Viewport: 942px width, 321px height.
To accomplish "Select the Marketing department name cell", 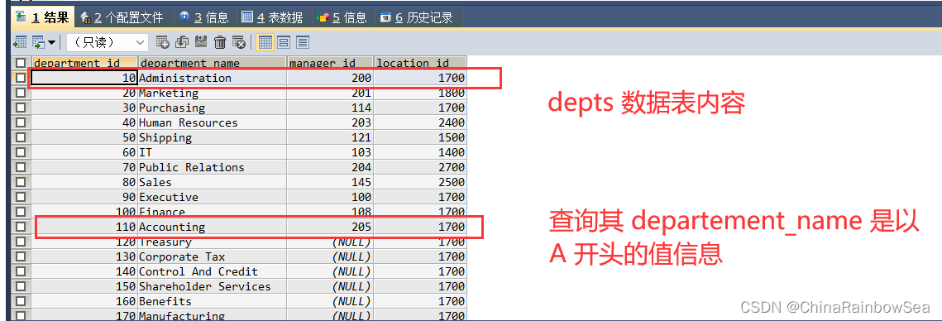I will [212, 93].
